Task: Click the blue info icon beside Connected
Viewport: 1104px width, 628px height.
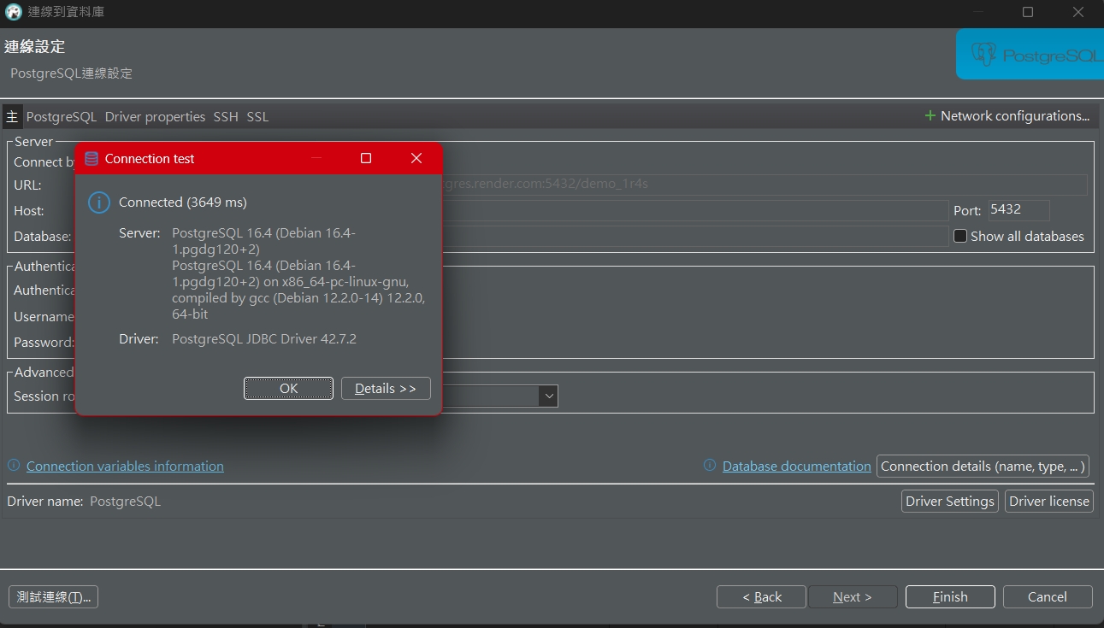Action: 99,202
